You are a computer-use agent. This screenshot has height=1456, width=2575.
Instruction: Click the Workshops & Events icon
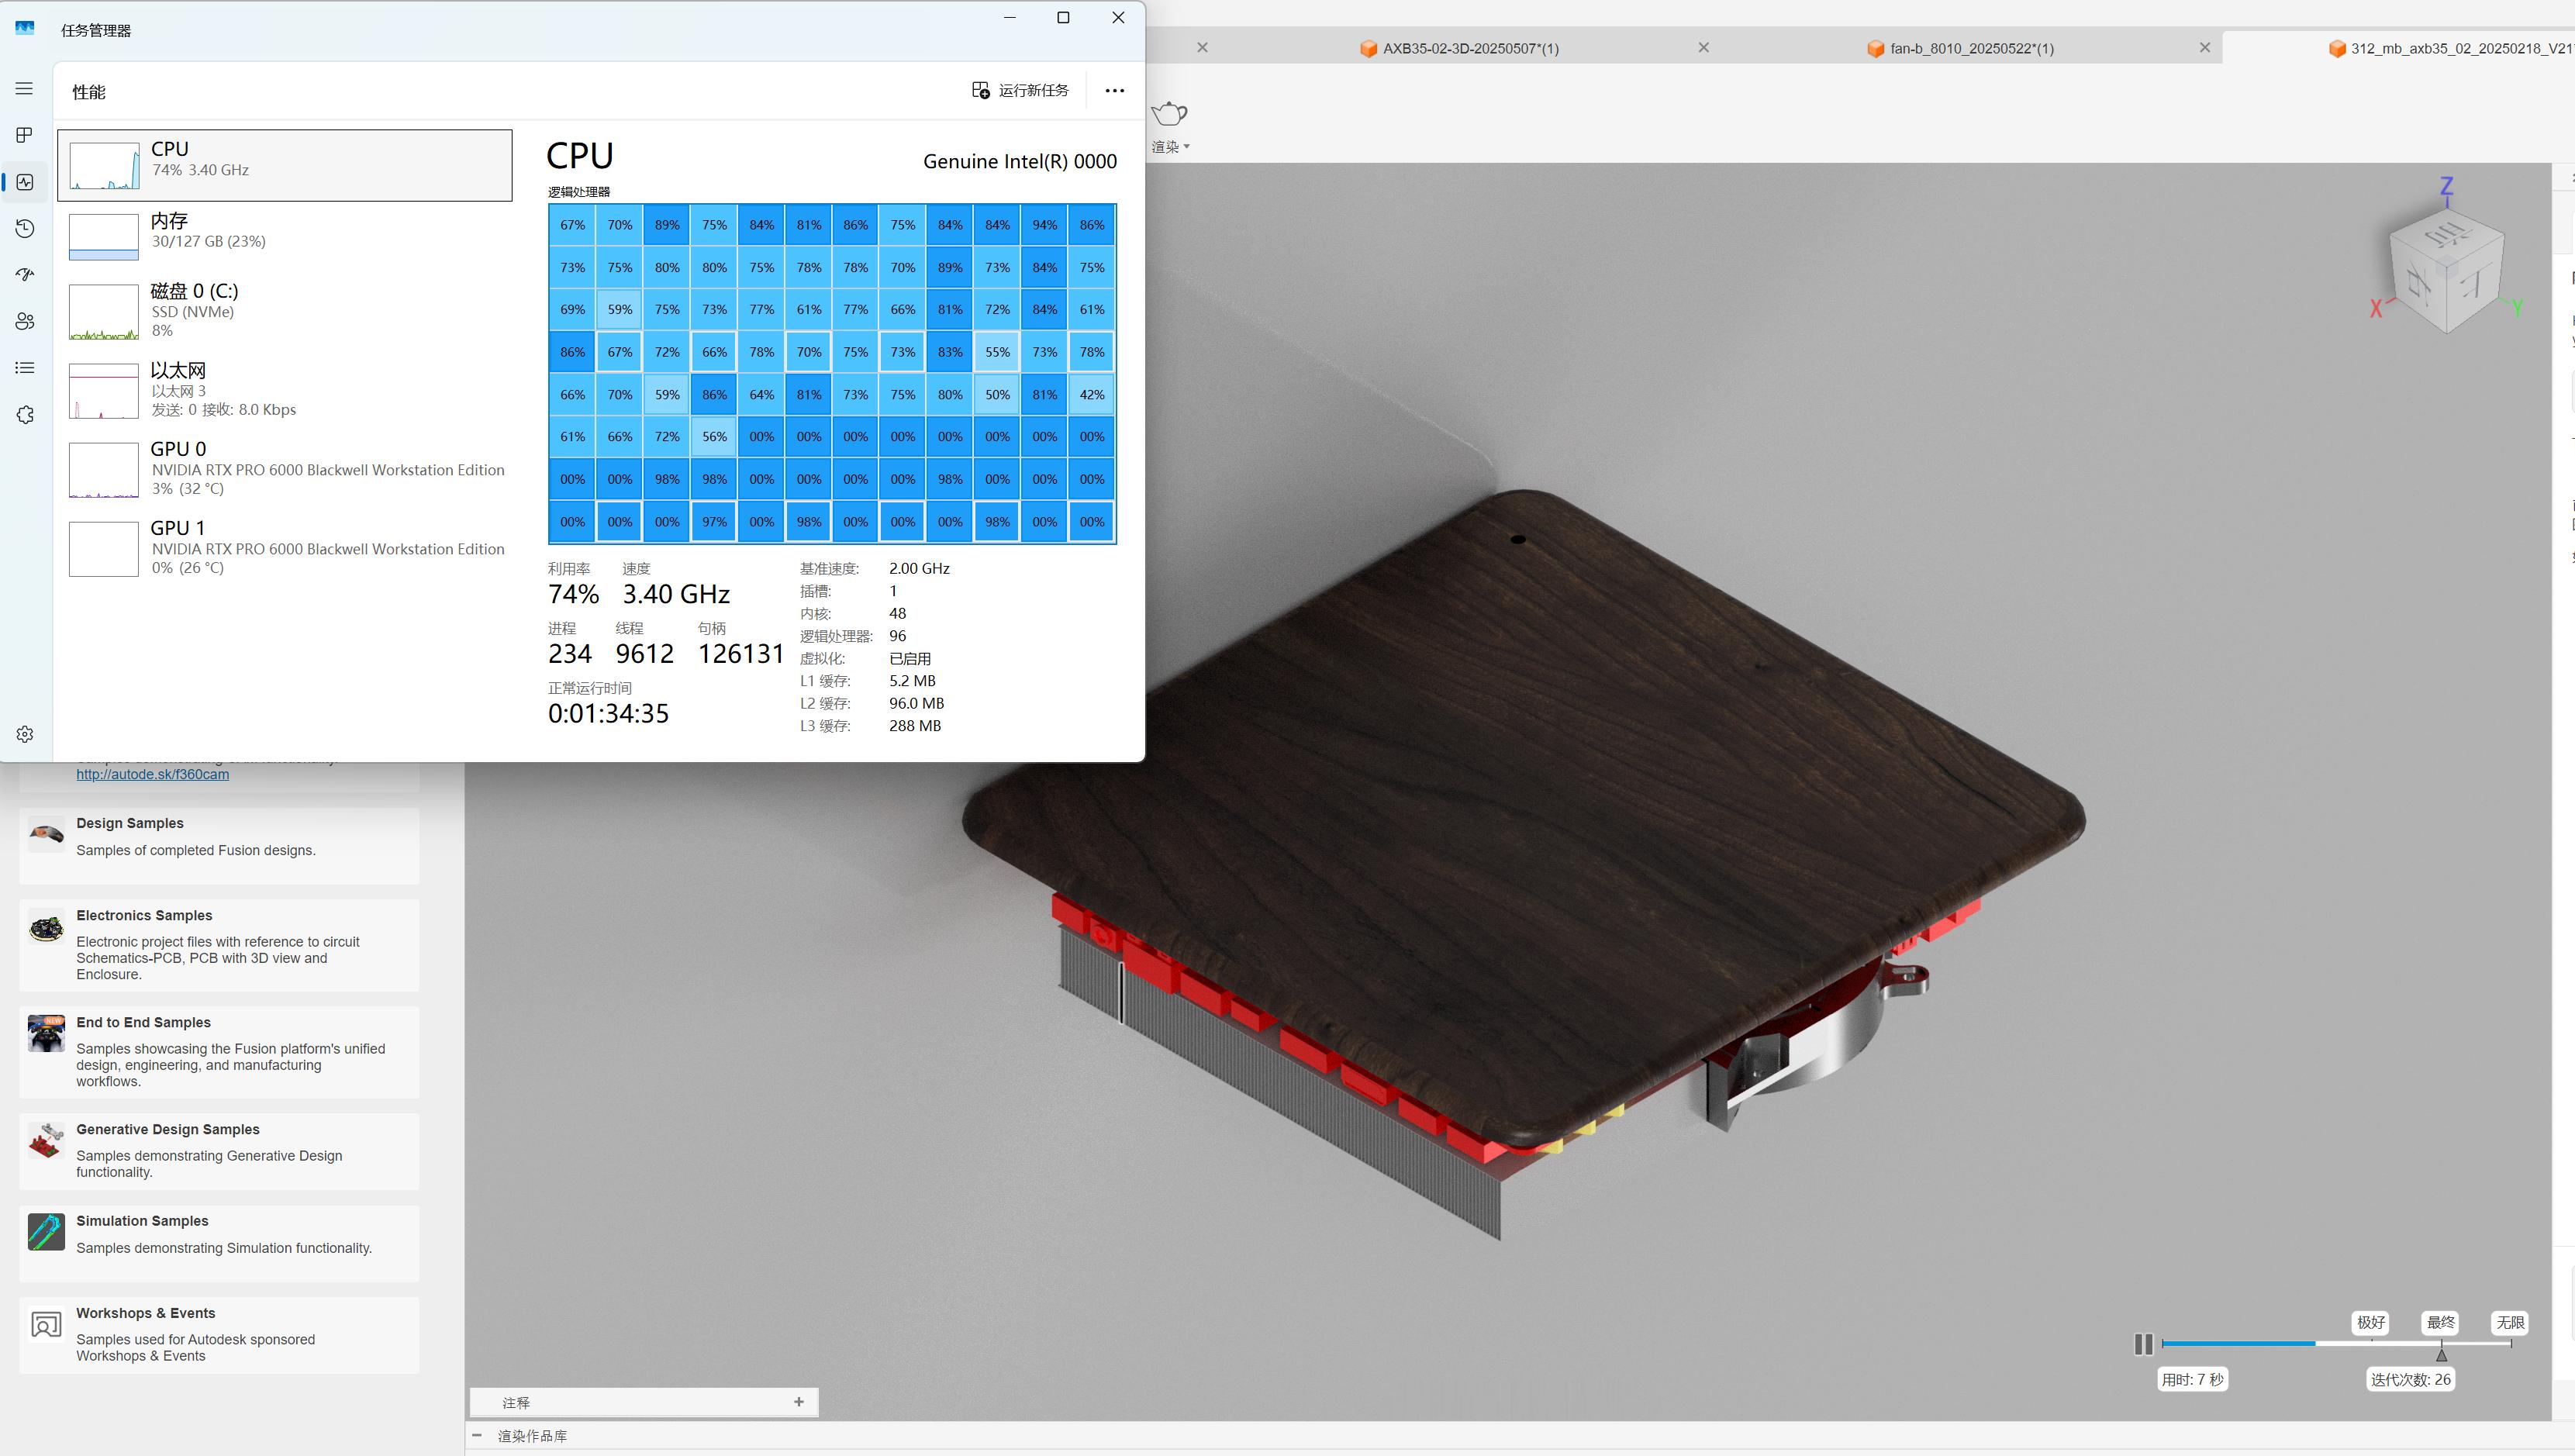46,1325
